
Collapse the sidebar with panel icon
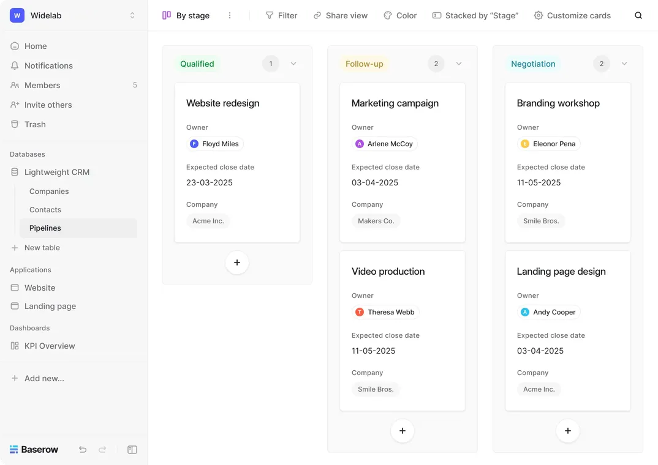tap(132, 450)
